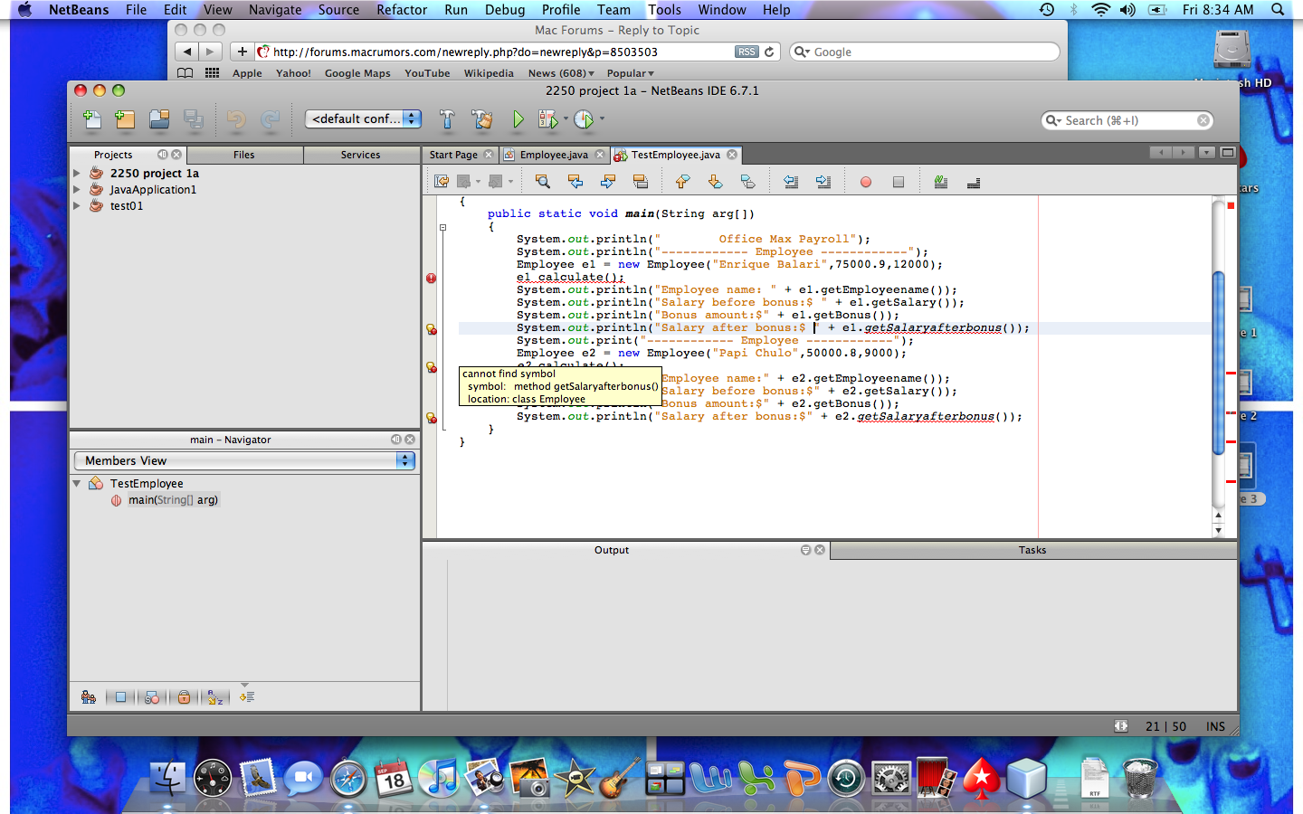Click error marker beside e1.calculate line
Screen dimensions: 1303x814
(x=432, y=278)
